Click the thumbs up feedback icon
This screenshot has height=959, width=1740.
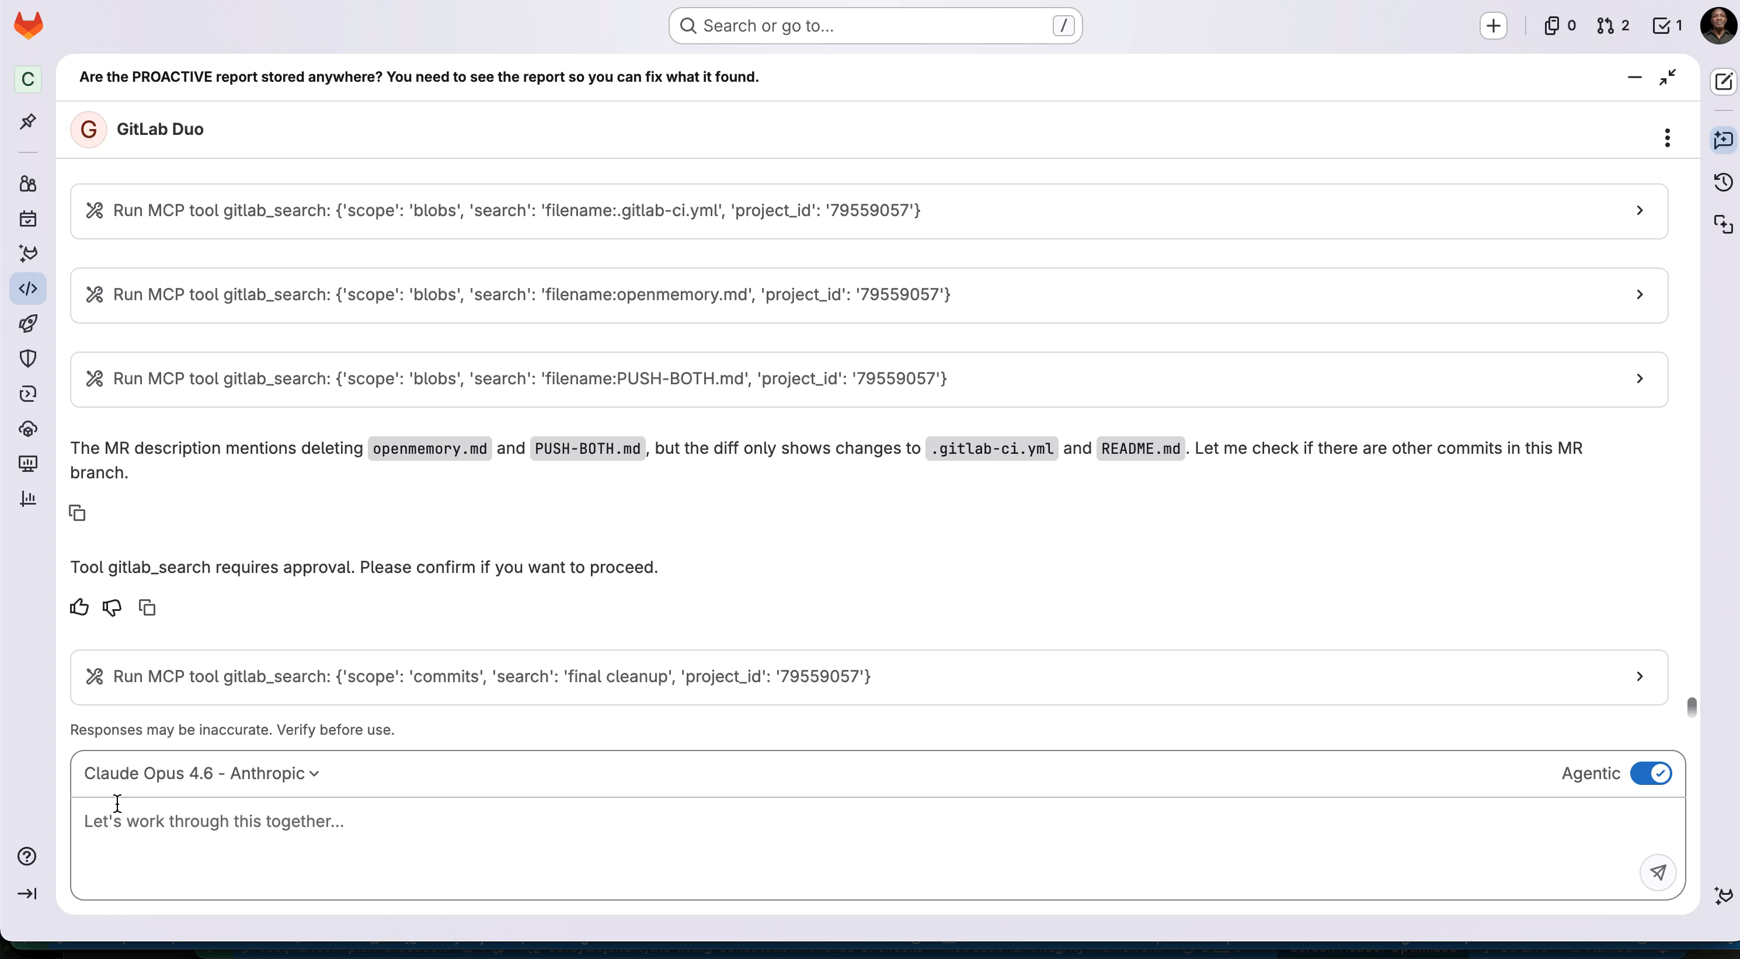79,607
